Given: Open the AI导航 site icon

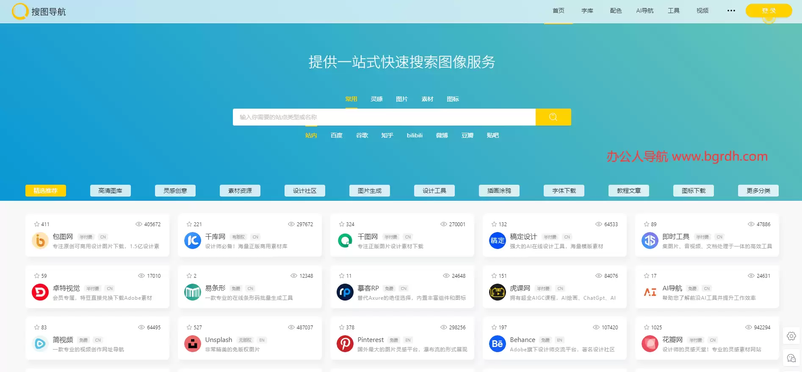Looking at the screenshot, I should [x=650, y=293].
